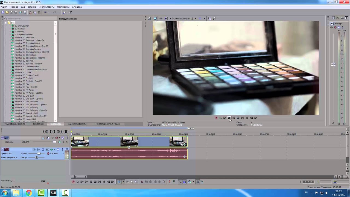
Task: Open the Undo history dropdown arrow
Action: 50,12
